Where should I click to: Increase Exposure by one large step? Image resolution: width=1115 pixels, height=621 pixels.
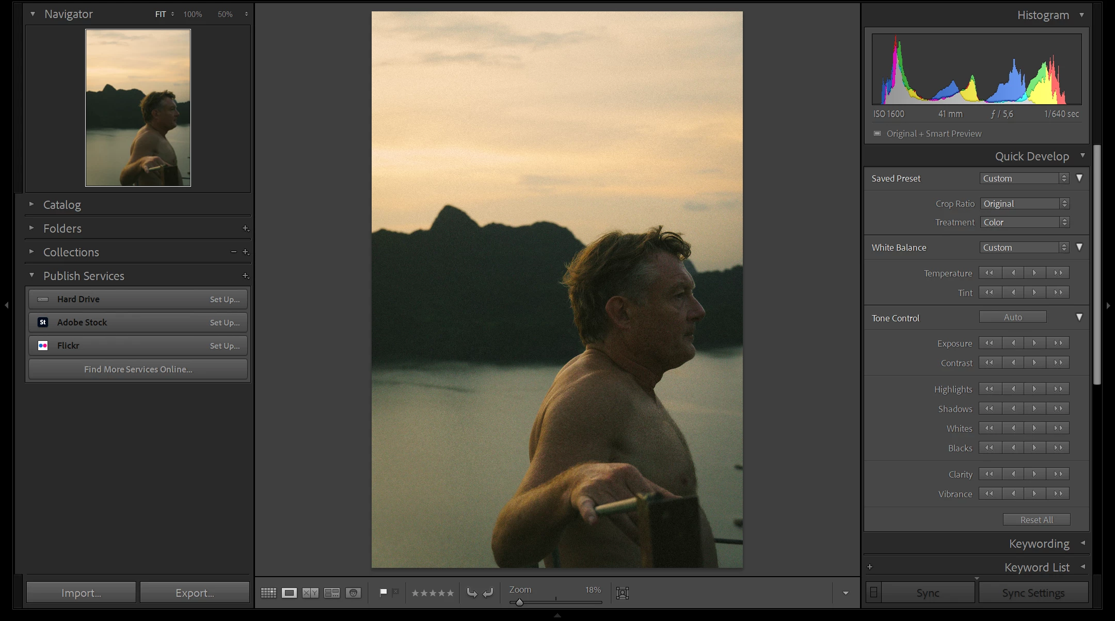(x=1058, y=344)
